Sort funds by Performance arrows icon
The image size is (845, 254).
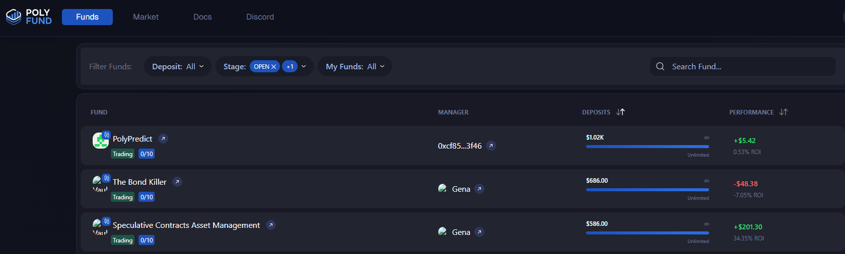[x=783, y=112]
